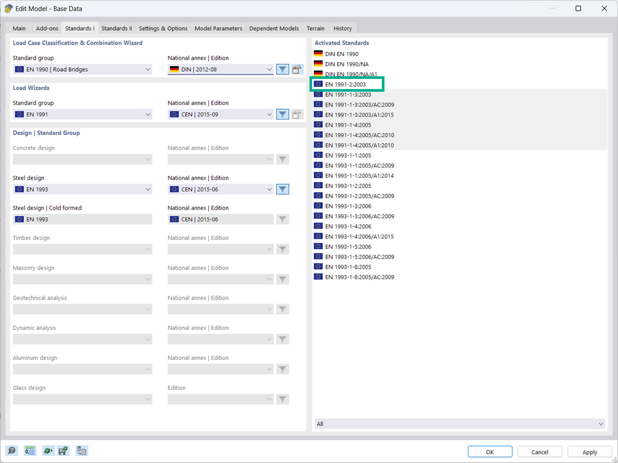Screen dimensions: 618x463
Task: Open the Glass design Edition dropdown
Action: 221,399
